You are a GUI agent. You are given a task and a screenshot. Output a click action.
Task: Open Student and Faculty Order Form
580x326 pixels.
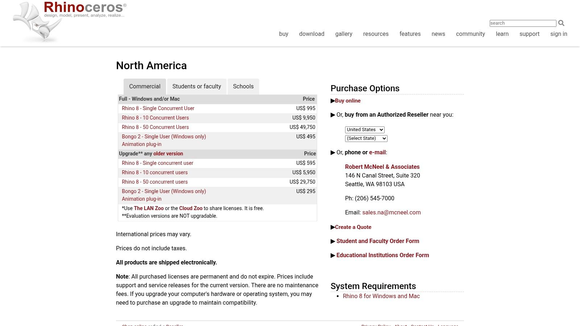pyautogui.click(x=377, y=241)
